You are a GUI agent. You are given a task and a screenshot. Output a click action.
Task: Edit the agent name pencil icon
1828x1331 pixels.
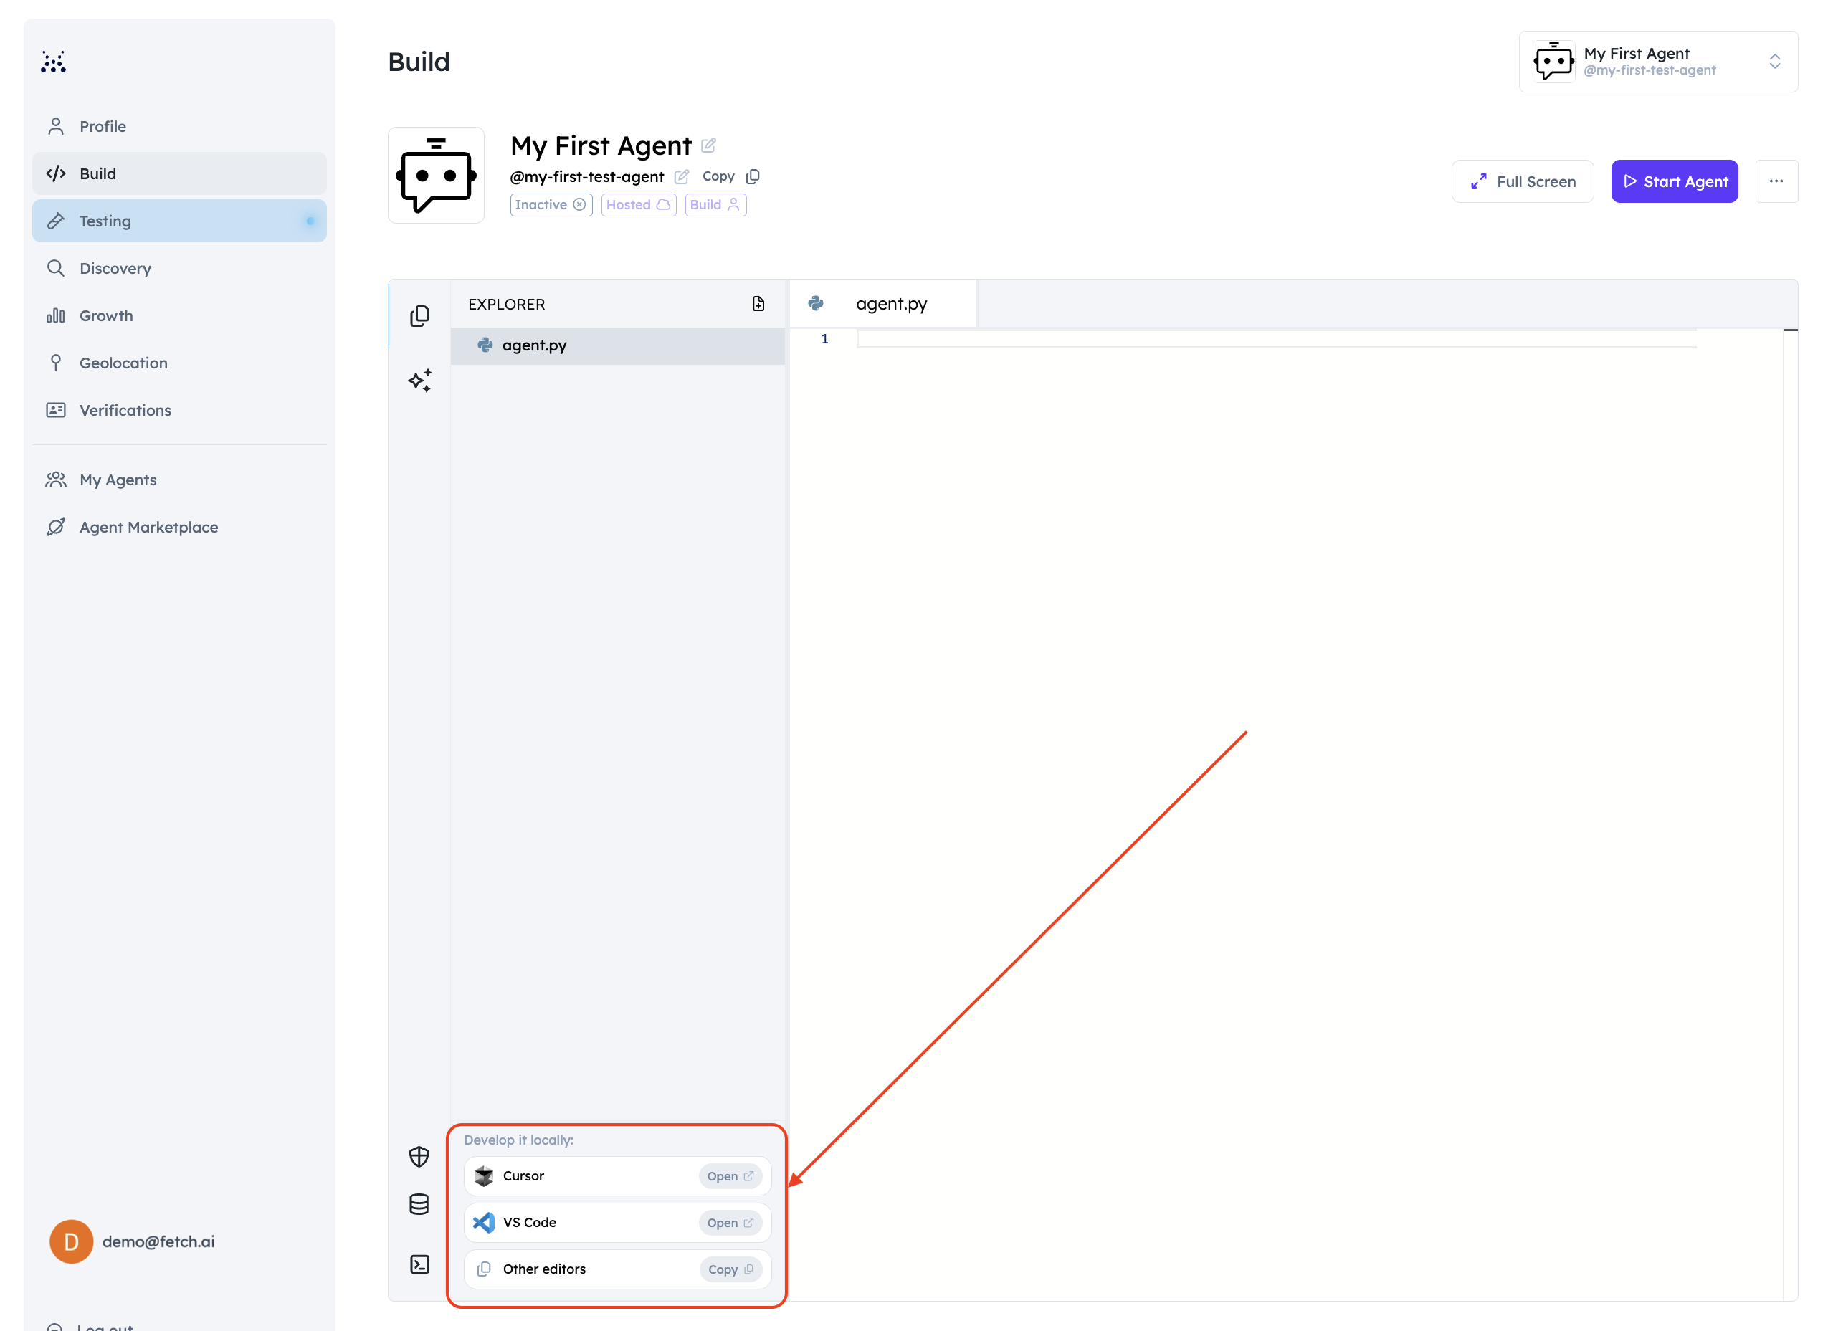(708, 145)
